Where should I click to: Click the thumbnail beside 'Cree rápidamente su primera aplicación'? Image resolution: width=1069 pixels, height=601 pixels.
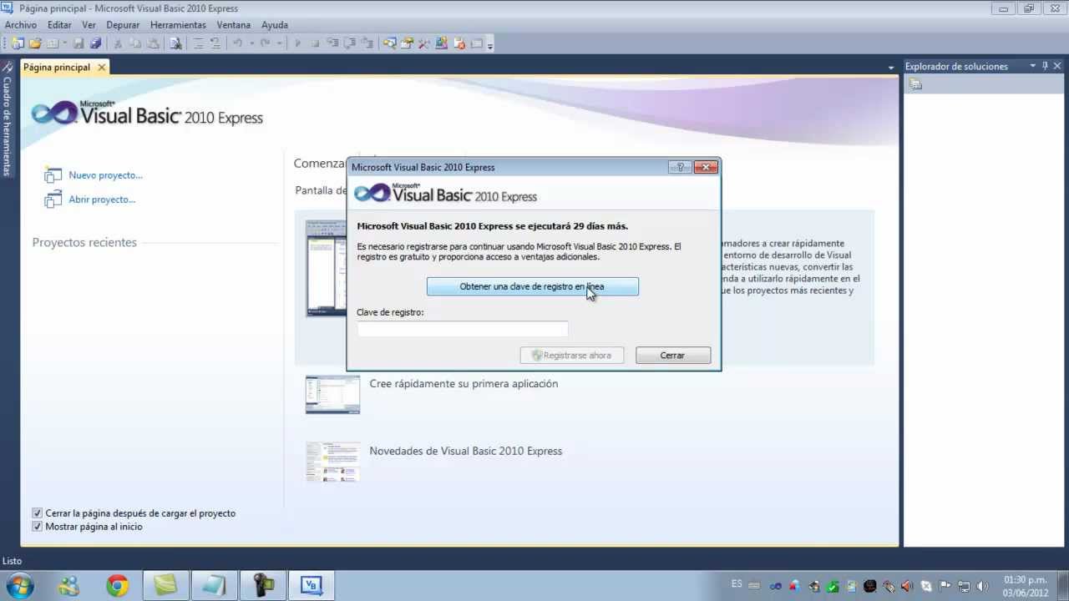click(332, 395)
